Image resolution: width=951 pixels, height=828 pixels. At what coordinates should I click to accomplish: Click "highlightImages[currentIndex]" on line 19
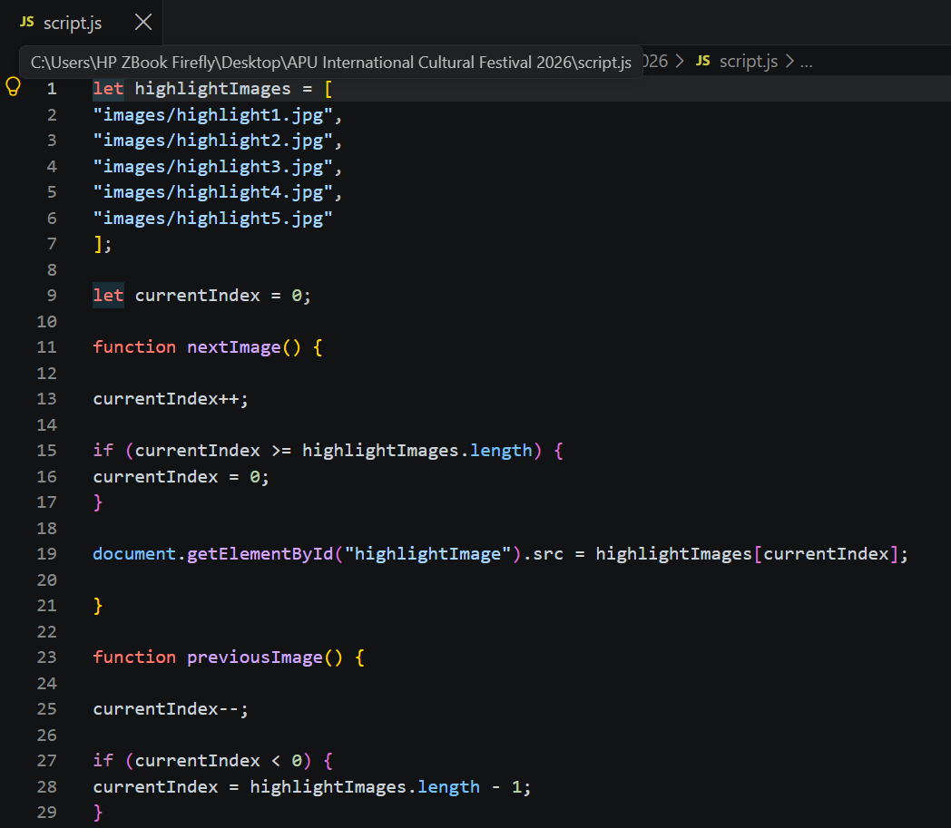[747, 554]
